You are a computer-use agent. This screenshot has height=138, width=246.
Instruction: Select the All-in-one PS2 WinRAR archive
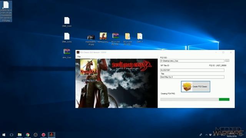coord(115,39)
